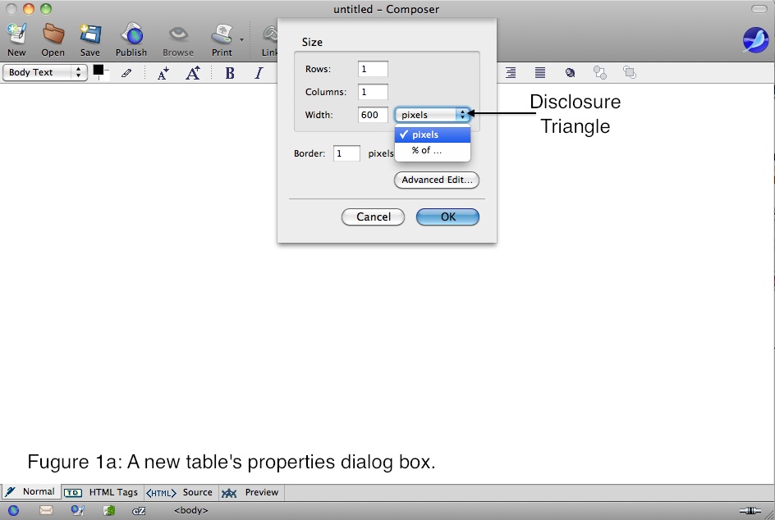
Task: Click the Rows input field
Action: point(373,69)
